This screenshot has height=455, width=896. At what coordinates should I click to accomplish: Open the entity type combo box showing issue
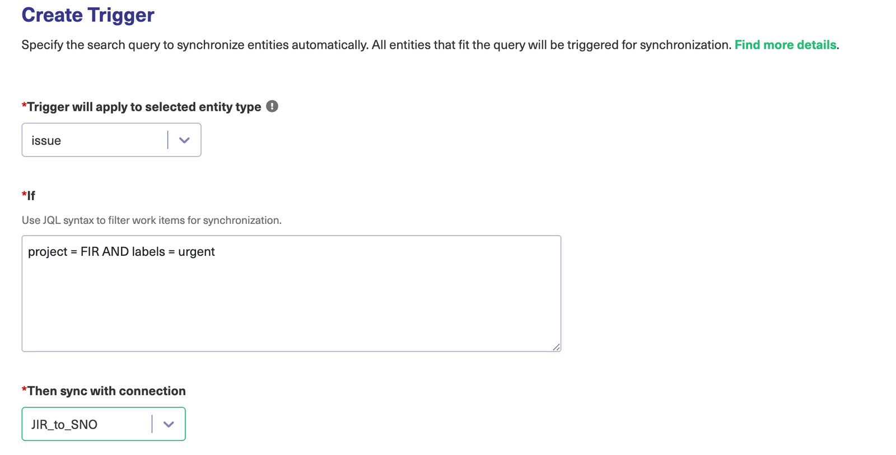pyautogui.click(x=94, y=140)
